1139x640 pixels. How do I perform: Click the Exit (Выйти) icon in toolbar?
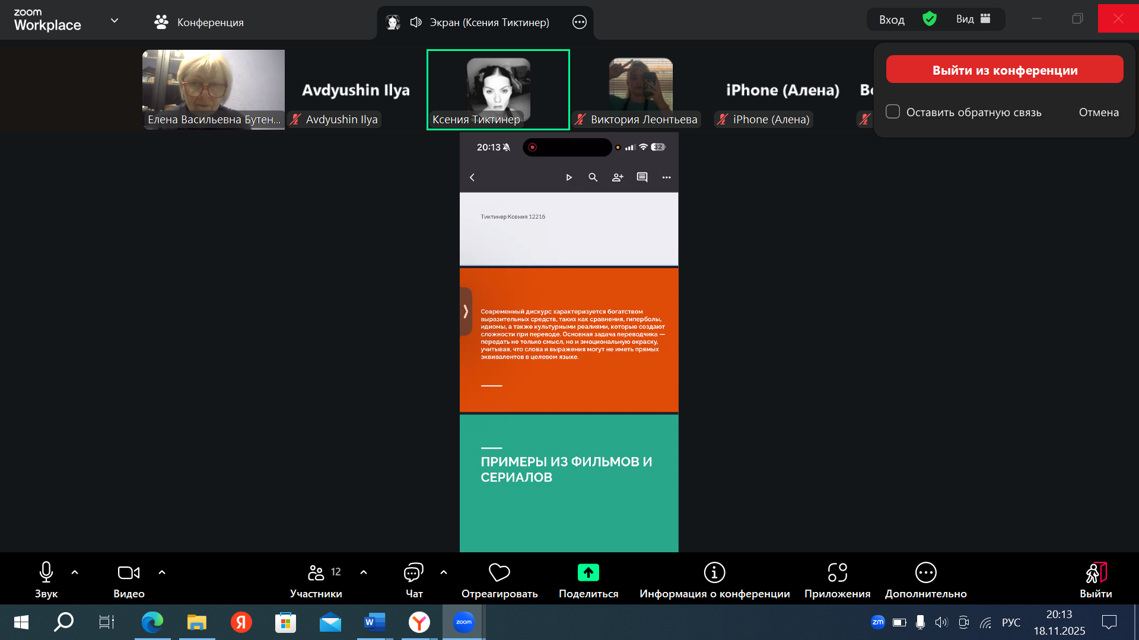pos(1096,572)
